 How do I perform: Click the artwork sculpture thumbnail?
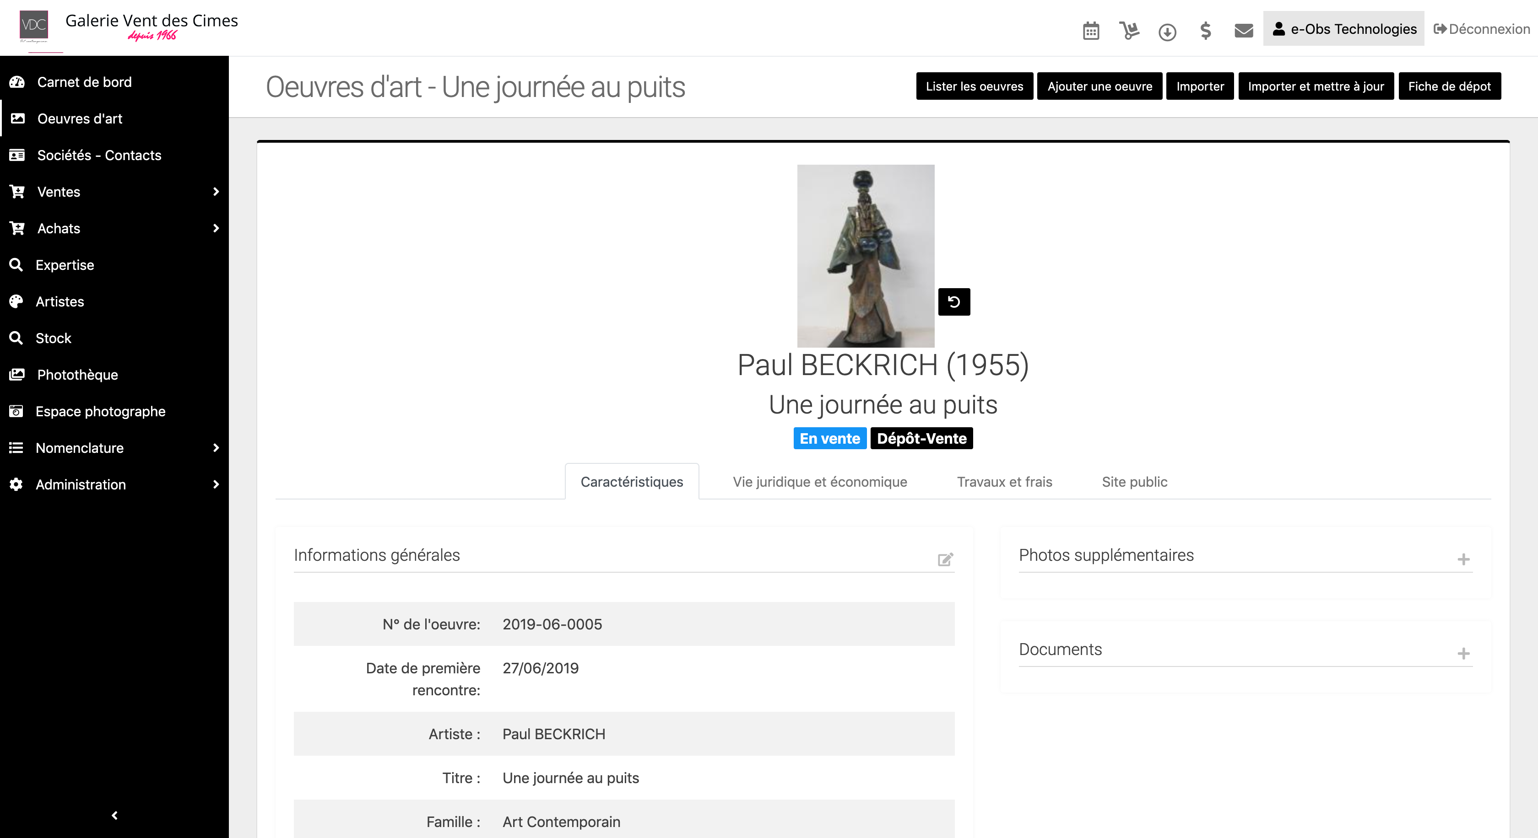[x=866, y=256]
